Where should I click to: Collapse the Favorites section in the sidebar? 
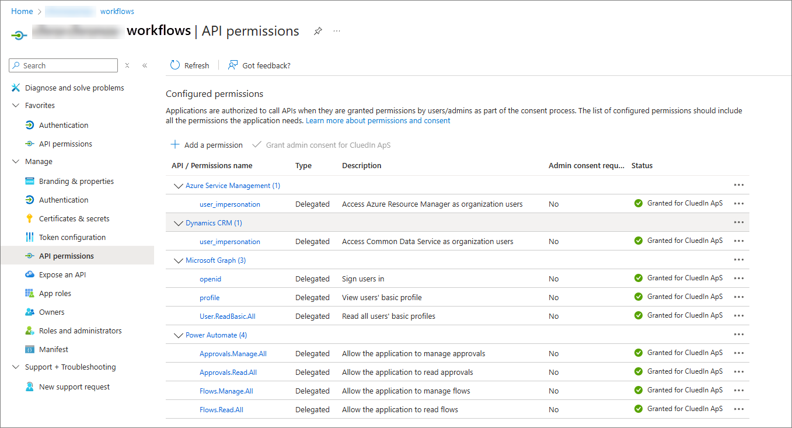pyautogui.click(x=16, y=105)
